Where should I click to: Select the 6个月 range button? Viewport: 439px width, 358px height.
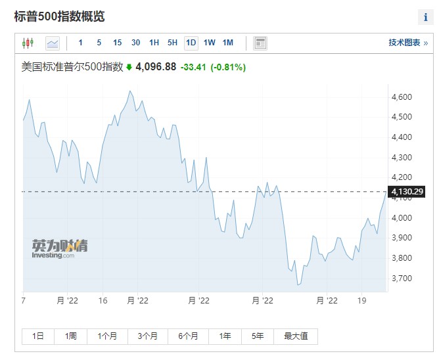[x=188, y=336]
